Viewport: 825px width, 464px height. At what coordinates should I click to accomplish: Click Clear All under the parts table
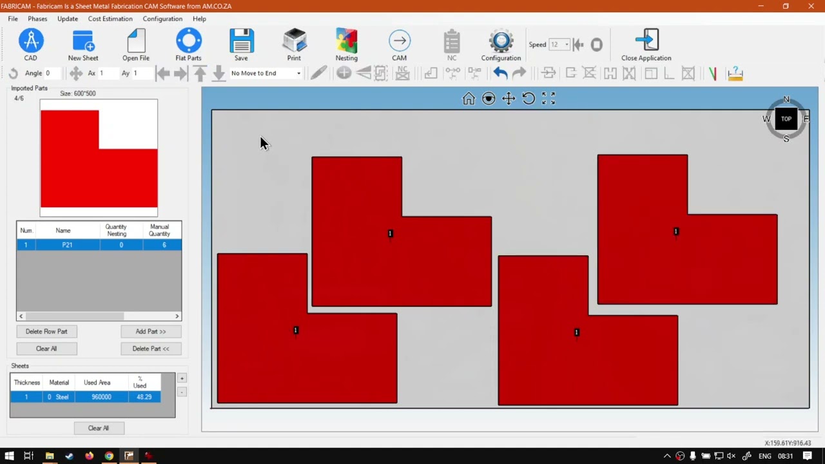[x=46, y=349]
